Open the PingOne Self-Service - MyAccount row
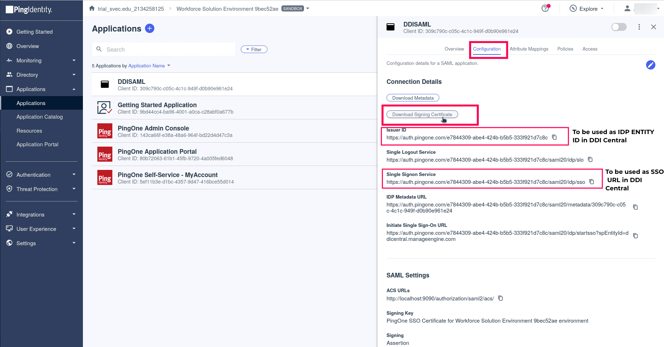The width and height of the screenshot is (664, 347). [x=234, y=177]
